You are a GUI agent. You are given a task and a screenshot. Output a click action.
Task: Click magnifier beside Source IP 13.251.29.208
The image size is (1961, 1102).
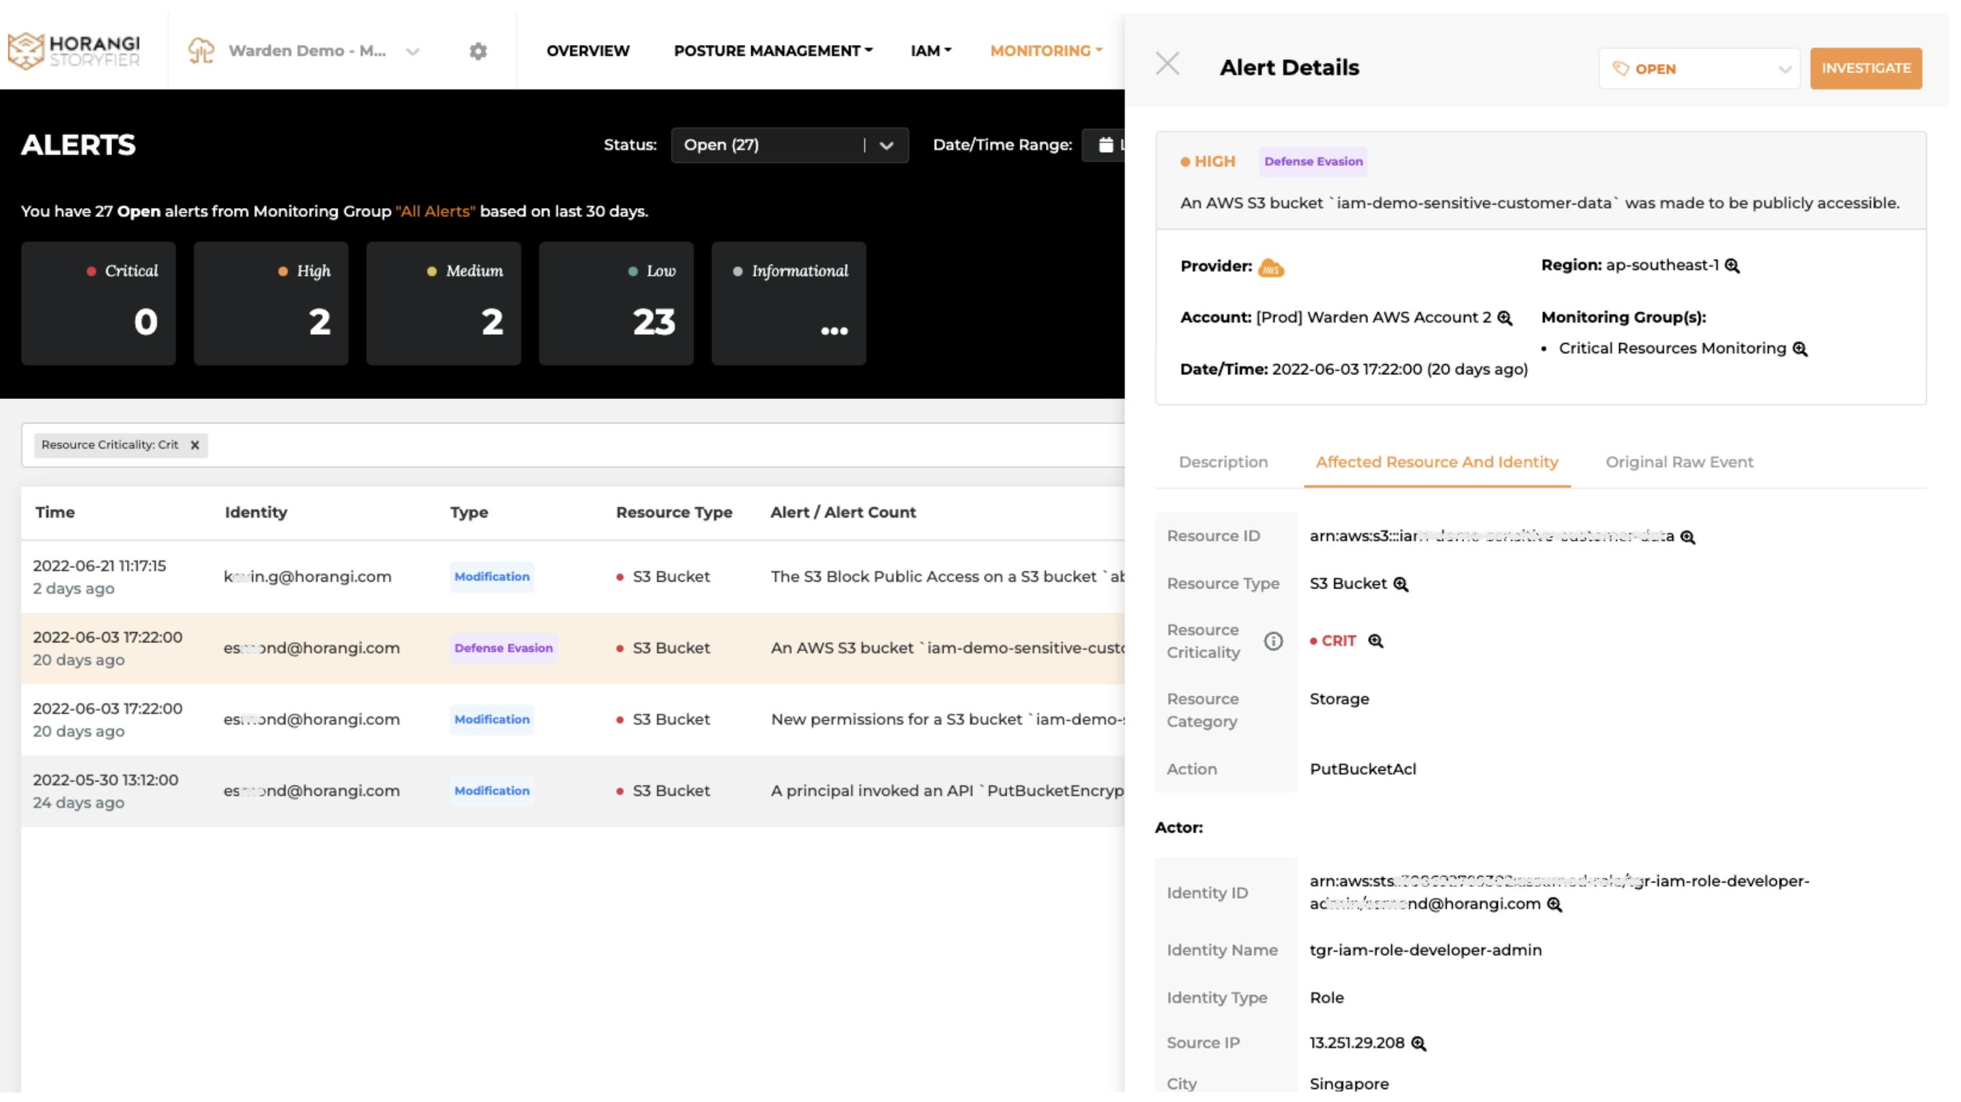pyautogui.click(x=1419, y=1043)
